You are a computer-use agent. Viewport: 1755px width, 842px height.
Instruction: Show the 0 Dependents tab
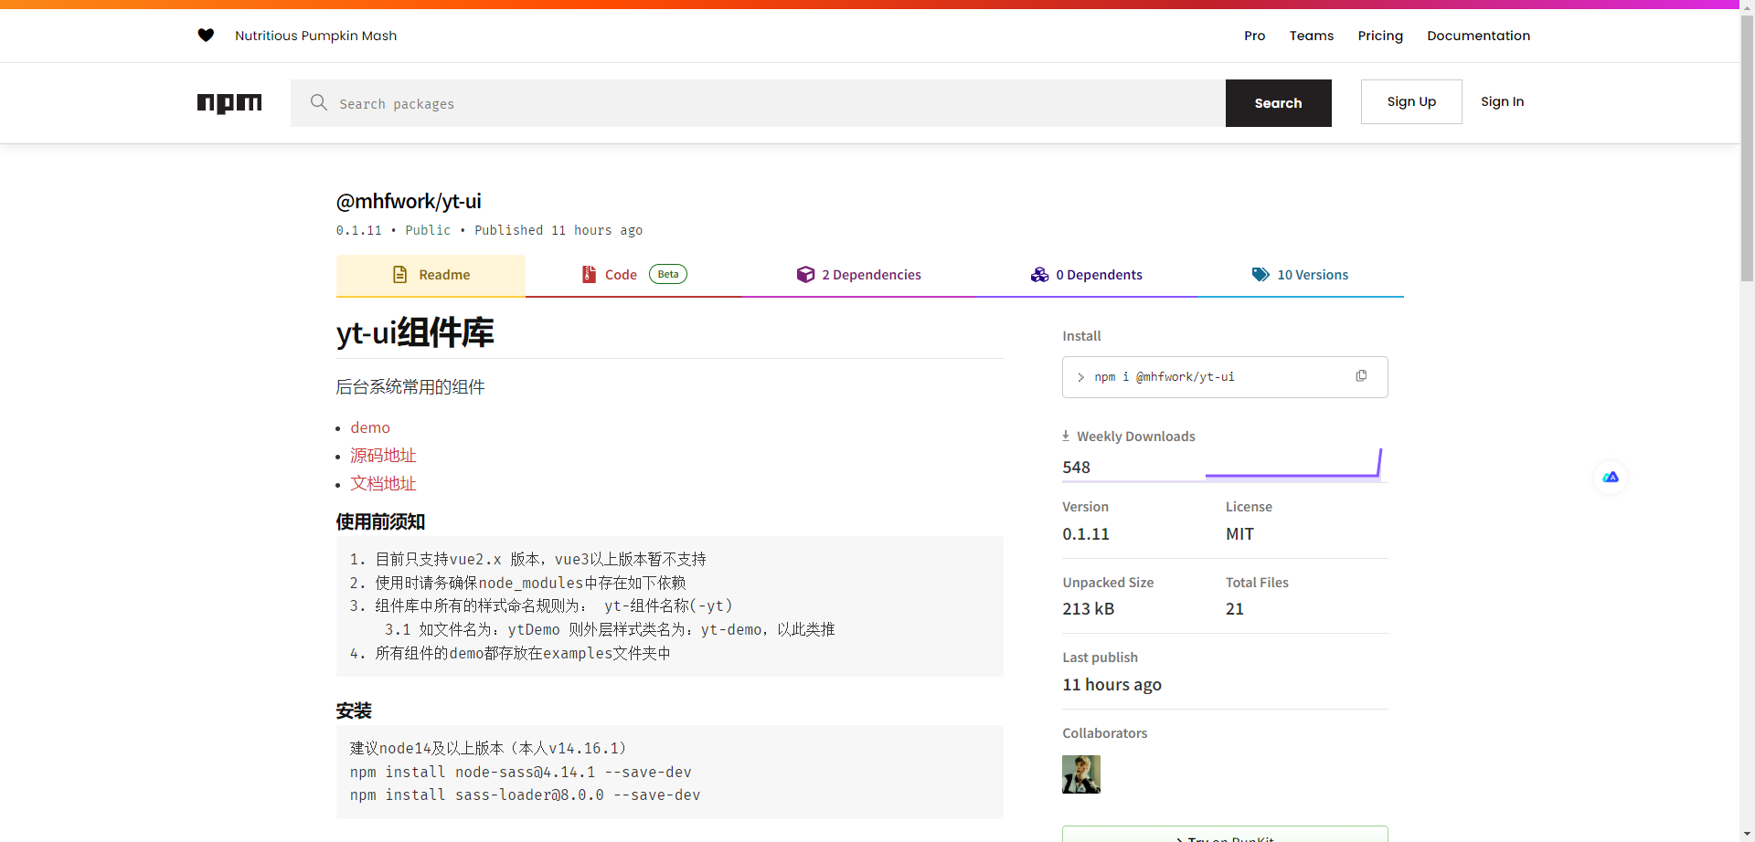(1087, 275)
